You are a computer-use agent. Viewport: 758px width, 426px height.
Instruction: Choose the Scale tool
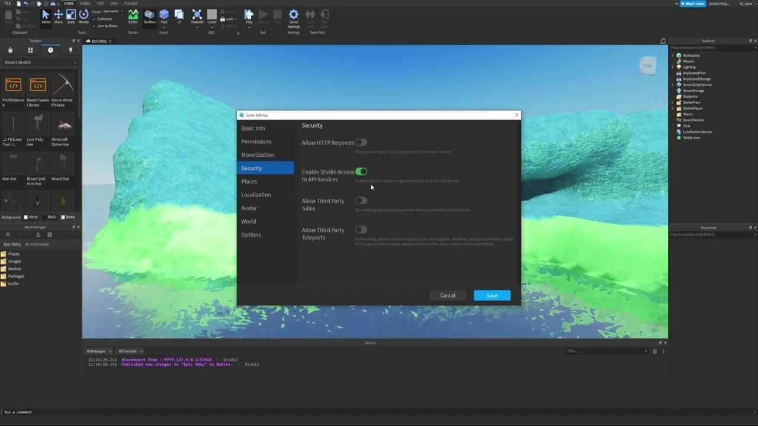coord(71,17)
